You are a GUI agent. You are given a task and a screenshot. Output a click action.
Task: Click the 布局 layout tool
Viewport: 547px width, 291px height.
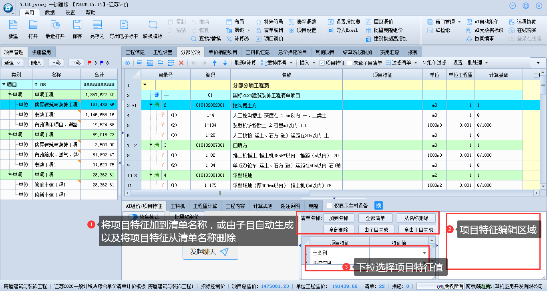235,22
